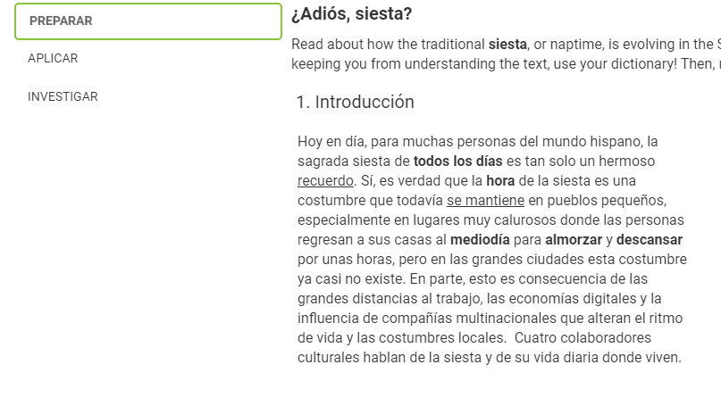Click the "¿Adiós, siesta?" page title
721x406 pixels.
pyautogui.click(x=352, y=15)
